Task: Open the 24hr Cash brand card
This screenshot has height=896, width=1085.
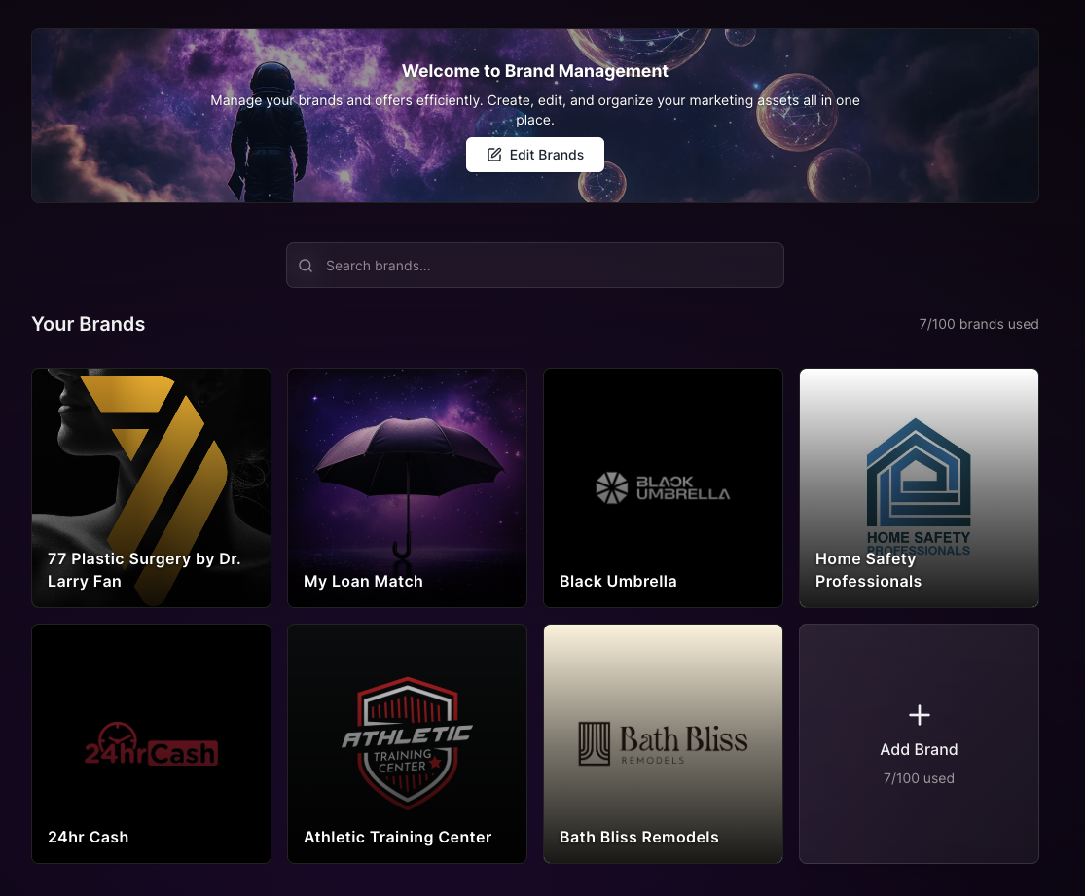Action: click(x=151, y=744)
